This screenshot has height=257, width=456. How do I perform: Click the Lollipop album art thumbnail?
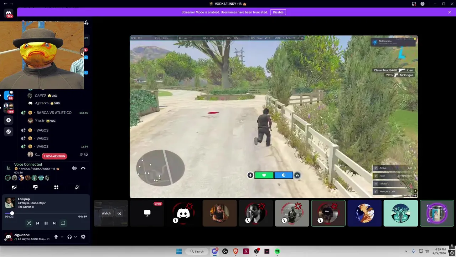(x=10, y=203)
